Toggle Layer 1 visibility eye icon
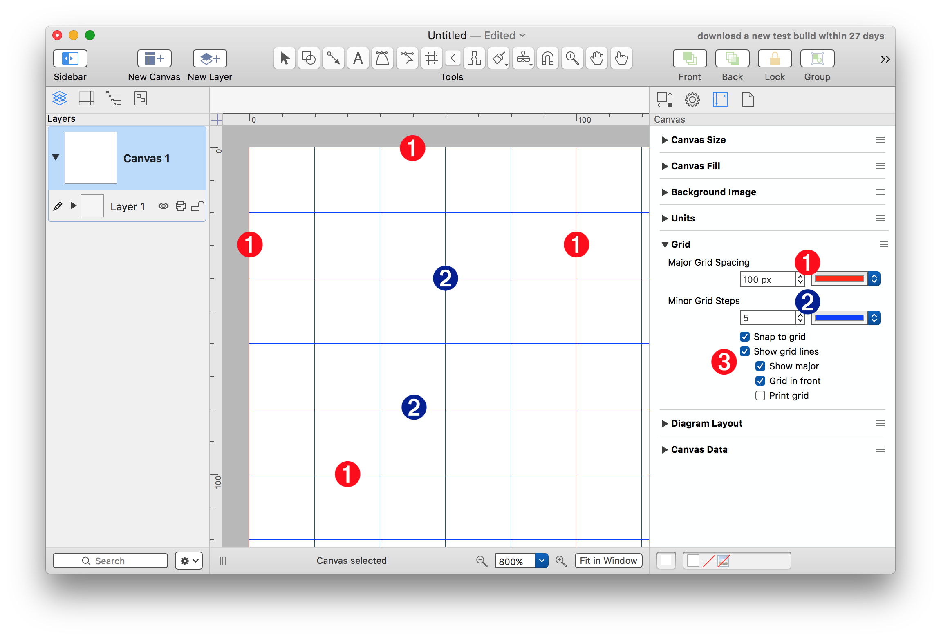This screenshot has height=639, width=941. pyautogui.click(x=163, y=206)
